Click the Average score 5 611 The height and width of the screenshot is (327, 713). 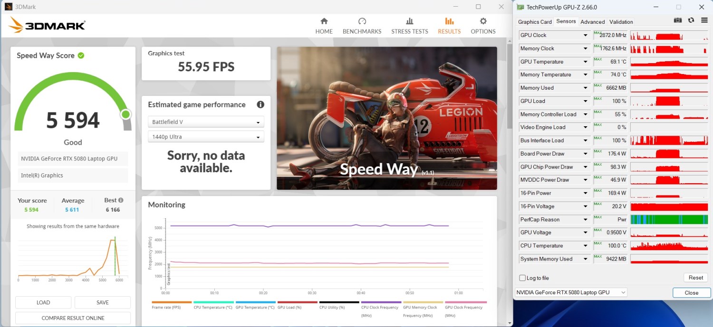73,209
